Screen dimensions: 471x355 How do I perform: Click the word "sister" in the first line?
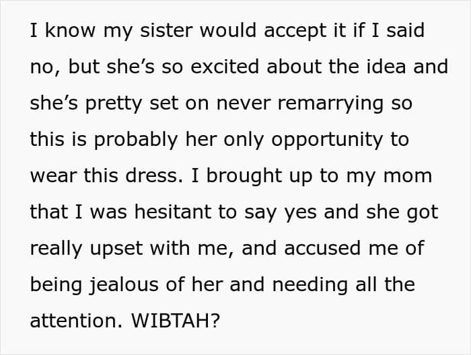tap(166, 30)
